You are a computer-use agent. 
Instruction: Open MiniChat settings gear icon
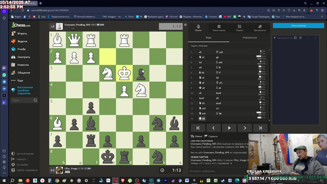[x=300, y=38]
